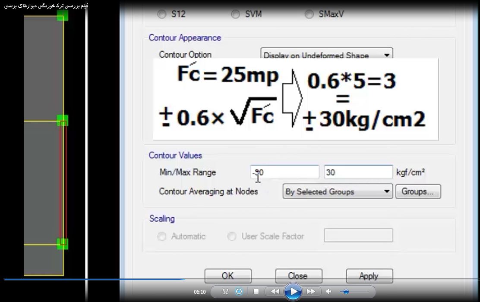
Task: Click the green node at wall top
Action: 63,16
